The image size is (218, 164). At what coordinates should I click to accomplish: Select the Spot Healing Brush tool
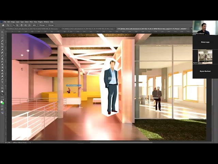(2, 53)
